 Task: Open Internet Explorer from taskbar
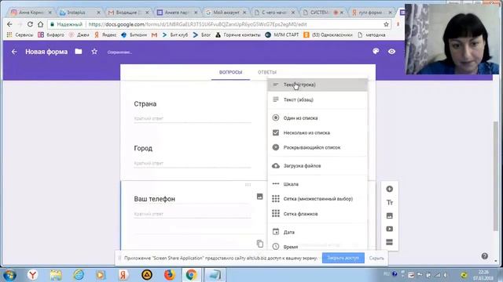[79, 275]
